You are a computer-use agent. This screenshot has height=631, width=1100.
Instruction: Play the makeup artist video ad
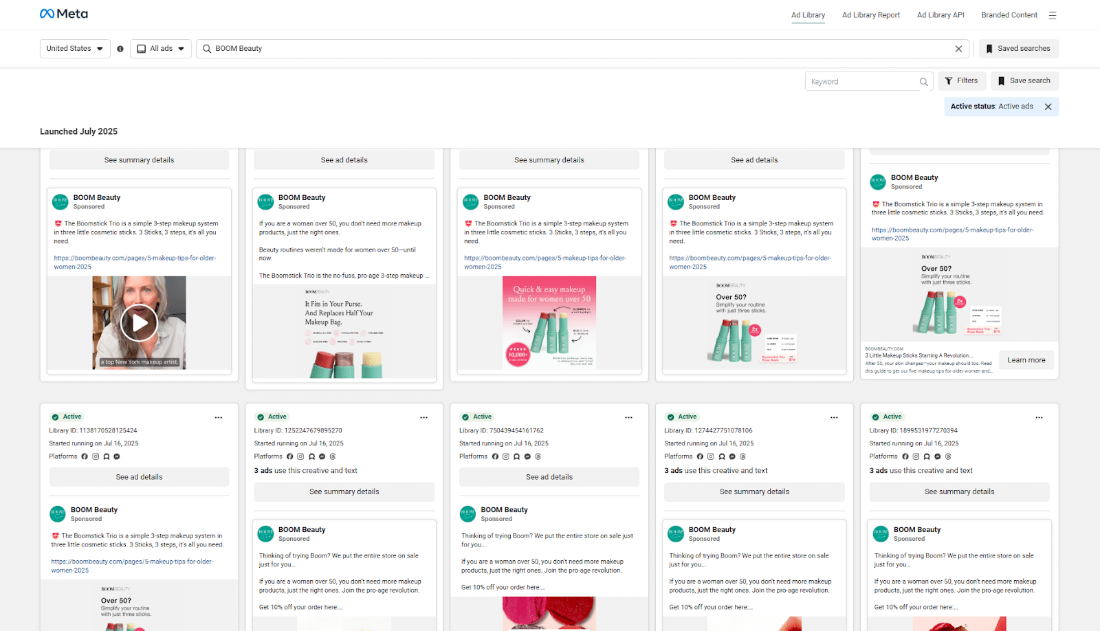coord(140,322)
